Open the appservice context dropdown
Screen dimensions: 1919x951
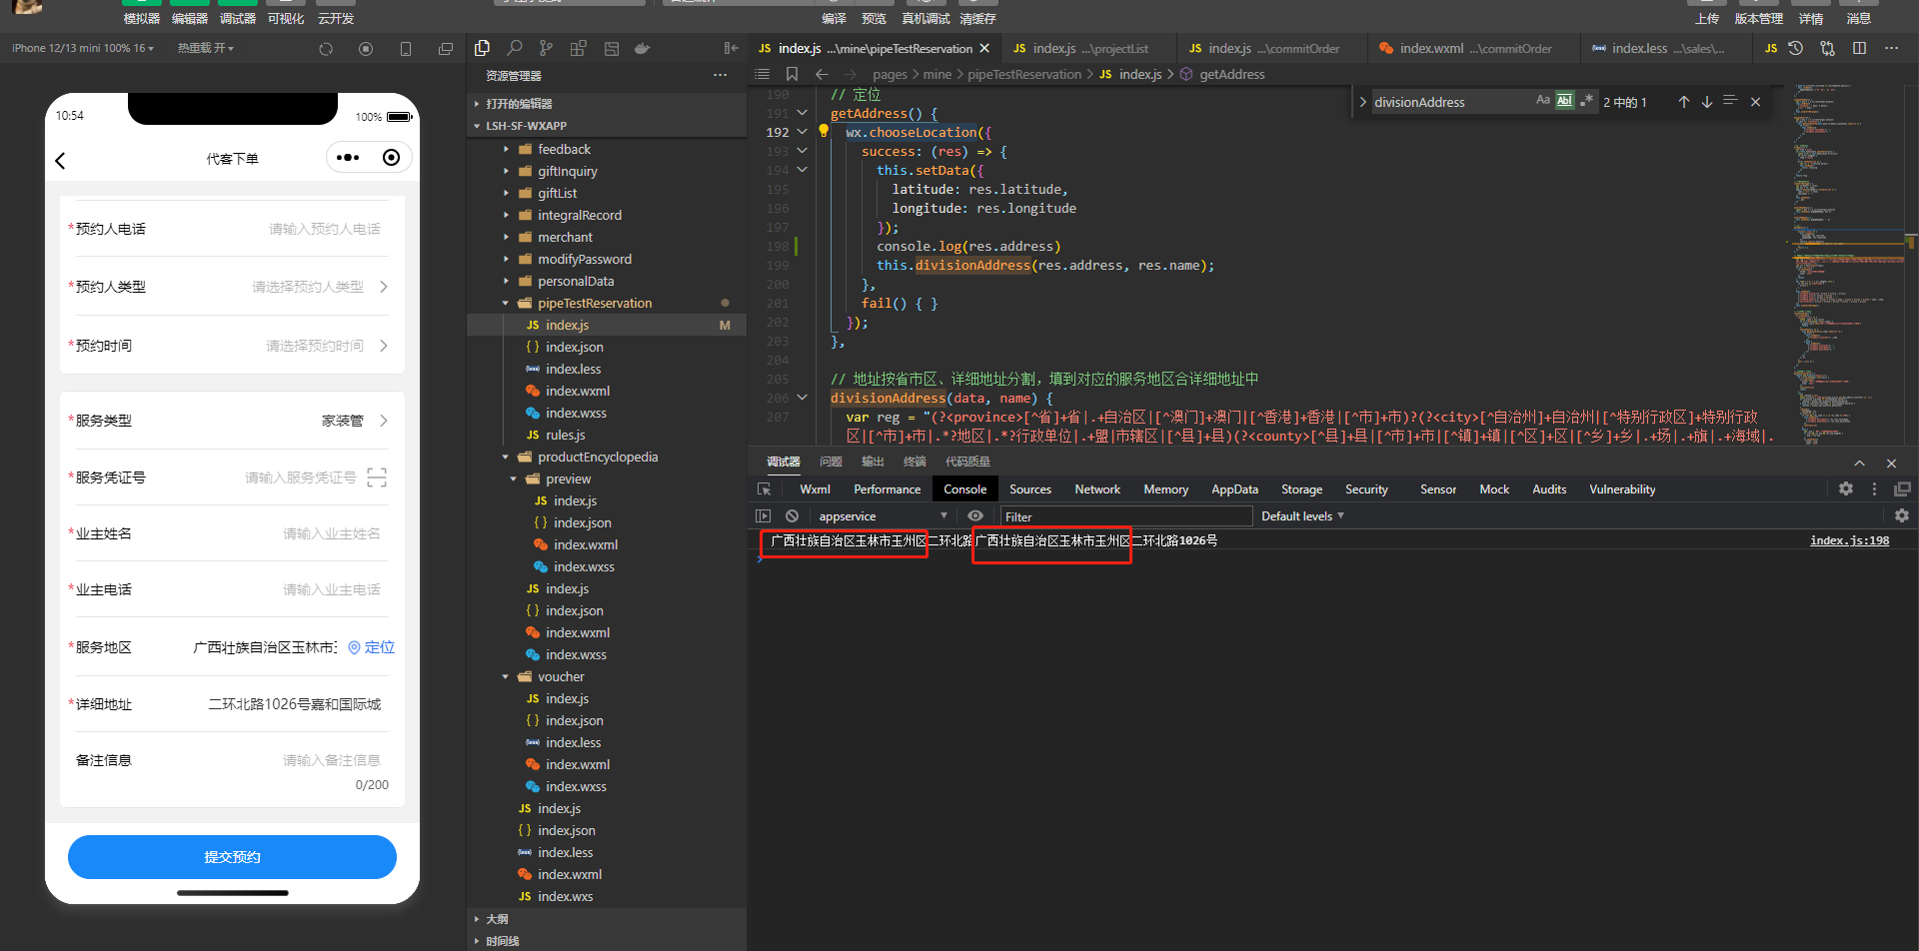(884, 516)
